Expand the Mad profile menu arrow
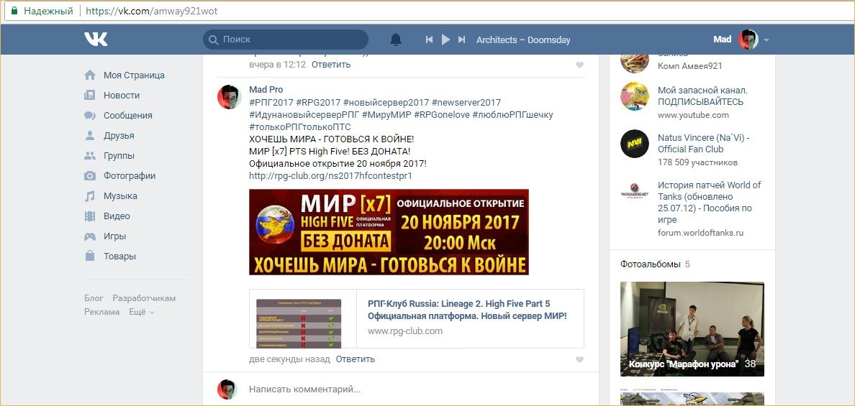The image size is (855, 406). [766, 40]
